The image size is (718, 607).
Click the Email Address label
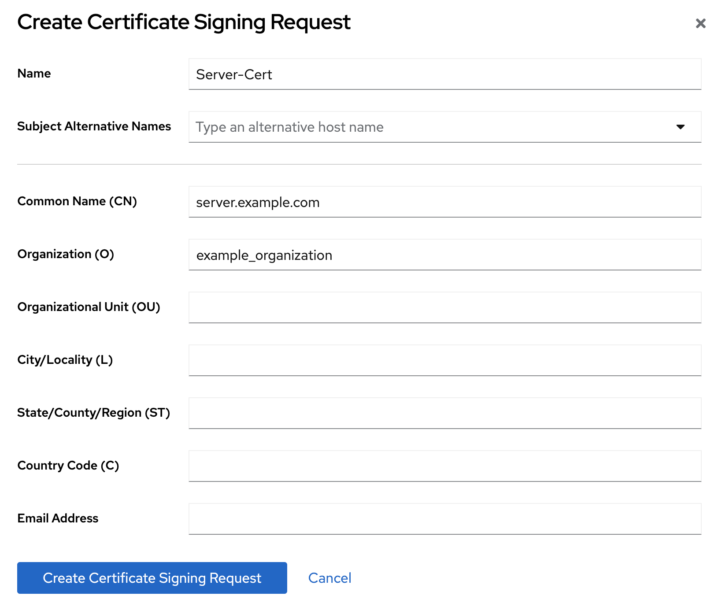pos(58,518)
